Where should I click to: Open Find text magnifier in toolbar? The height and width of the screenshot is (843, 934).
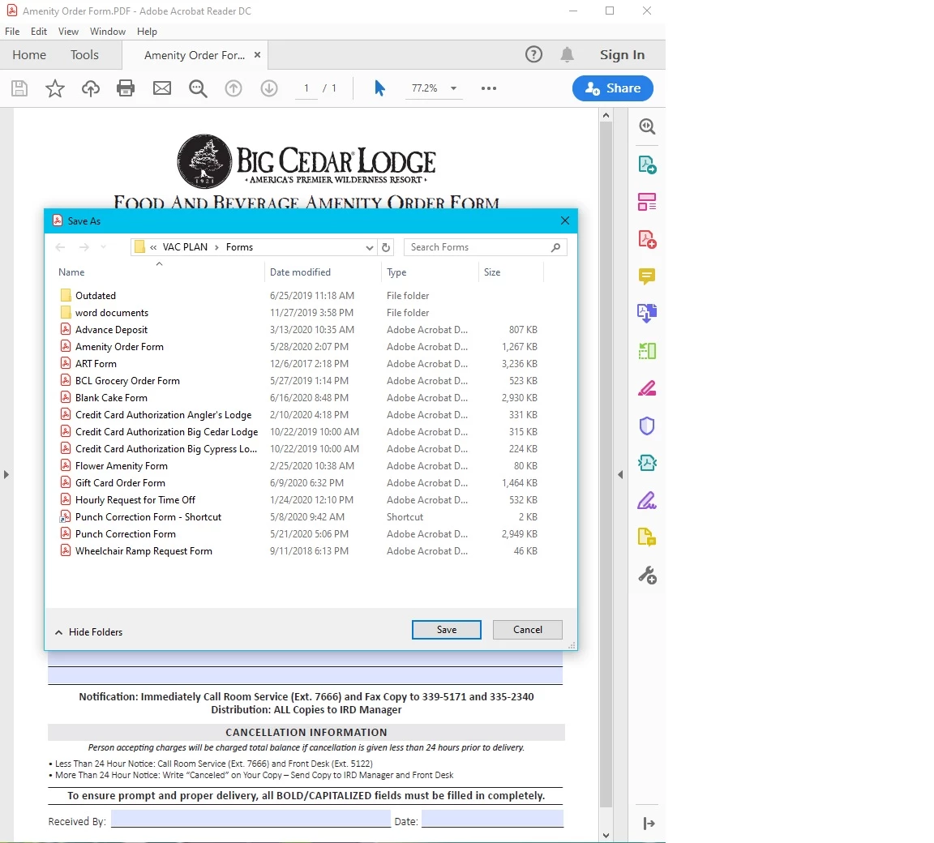point(198,88)
